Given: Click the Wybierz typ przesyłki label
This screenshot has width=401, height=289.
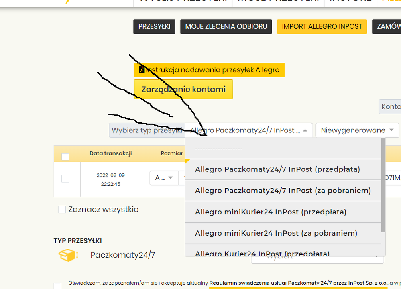Looking at the screenshot, I should [x=147, y=130].
